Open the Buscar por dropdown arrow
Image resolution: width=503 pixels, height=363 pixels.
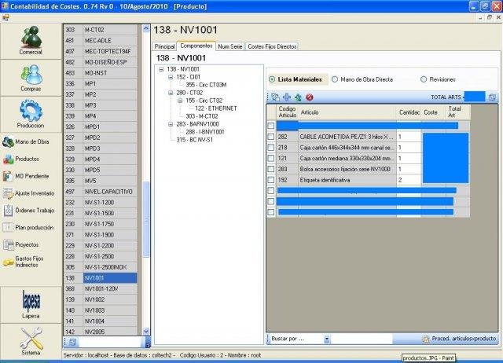[327, 339]
